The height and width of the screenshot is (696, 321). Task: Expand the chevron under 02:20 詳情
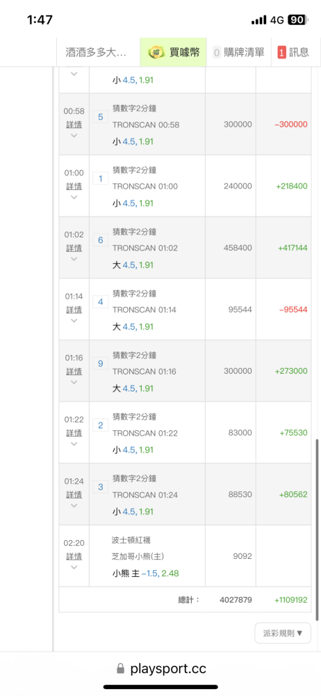[74, 567]
